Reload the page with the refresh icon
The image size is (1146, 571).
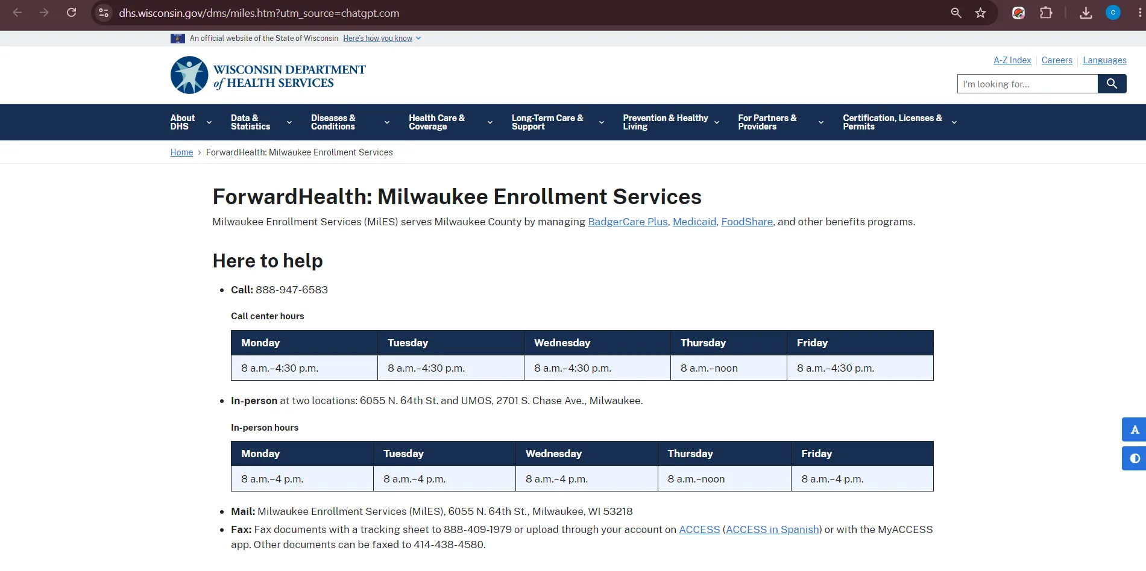[71, 13]
